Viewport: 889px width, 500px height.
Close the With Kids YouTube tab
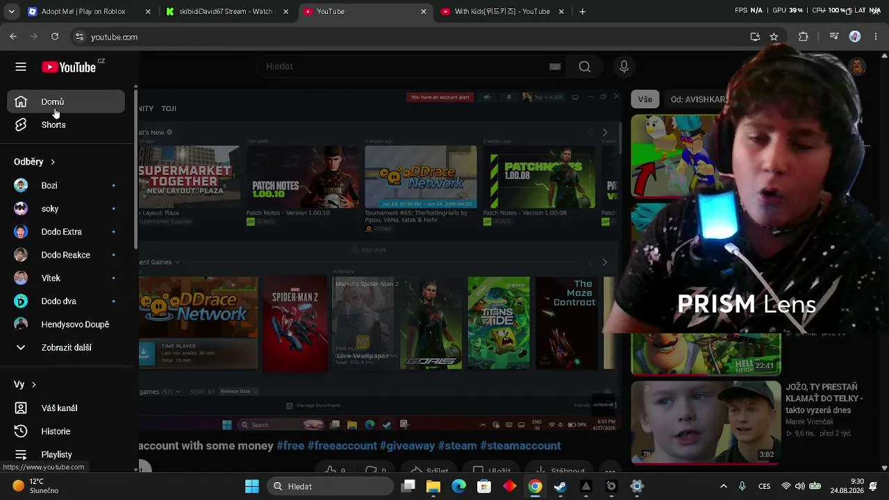tap(561, 11)
